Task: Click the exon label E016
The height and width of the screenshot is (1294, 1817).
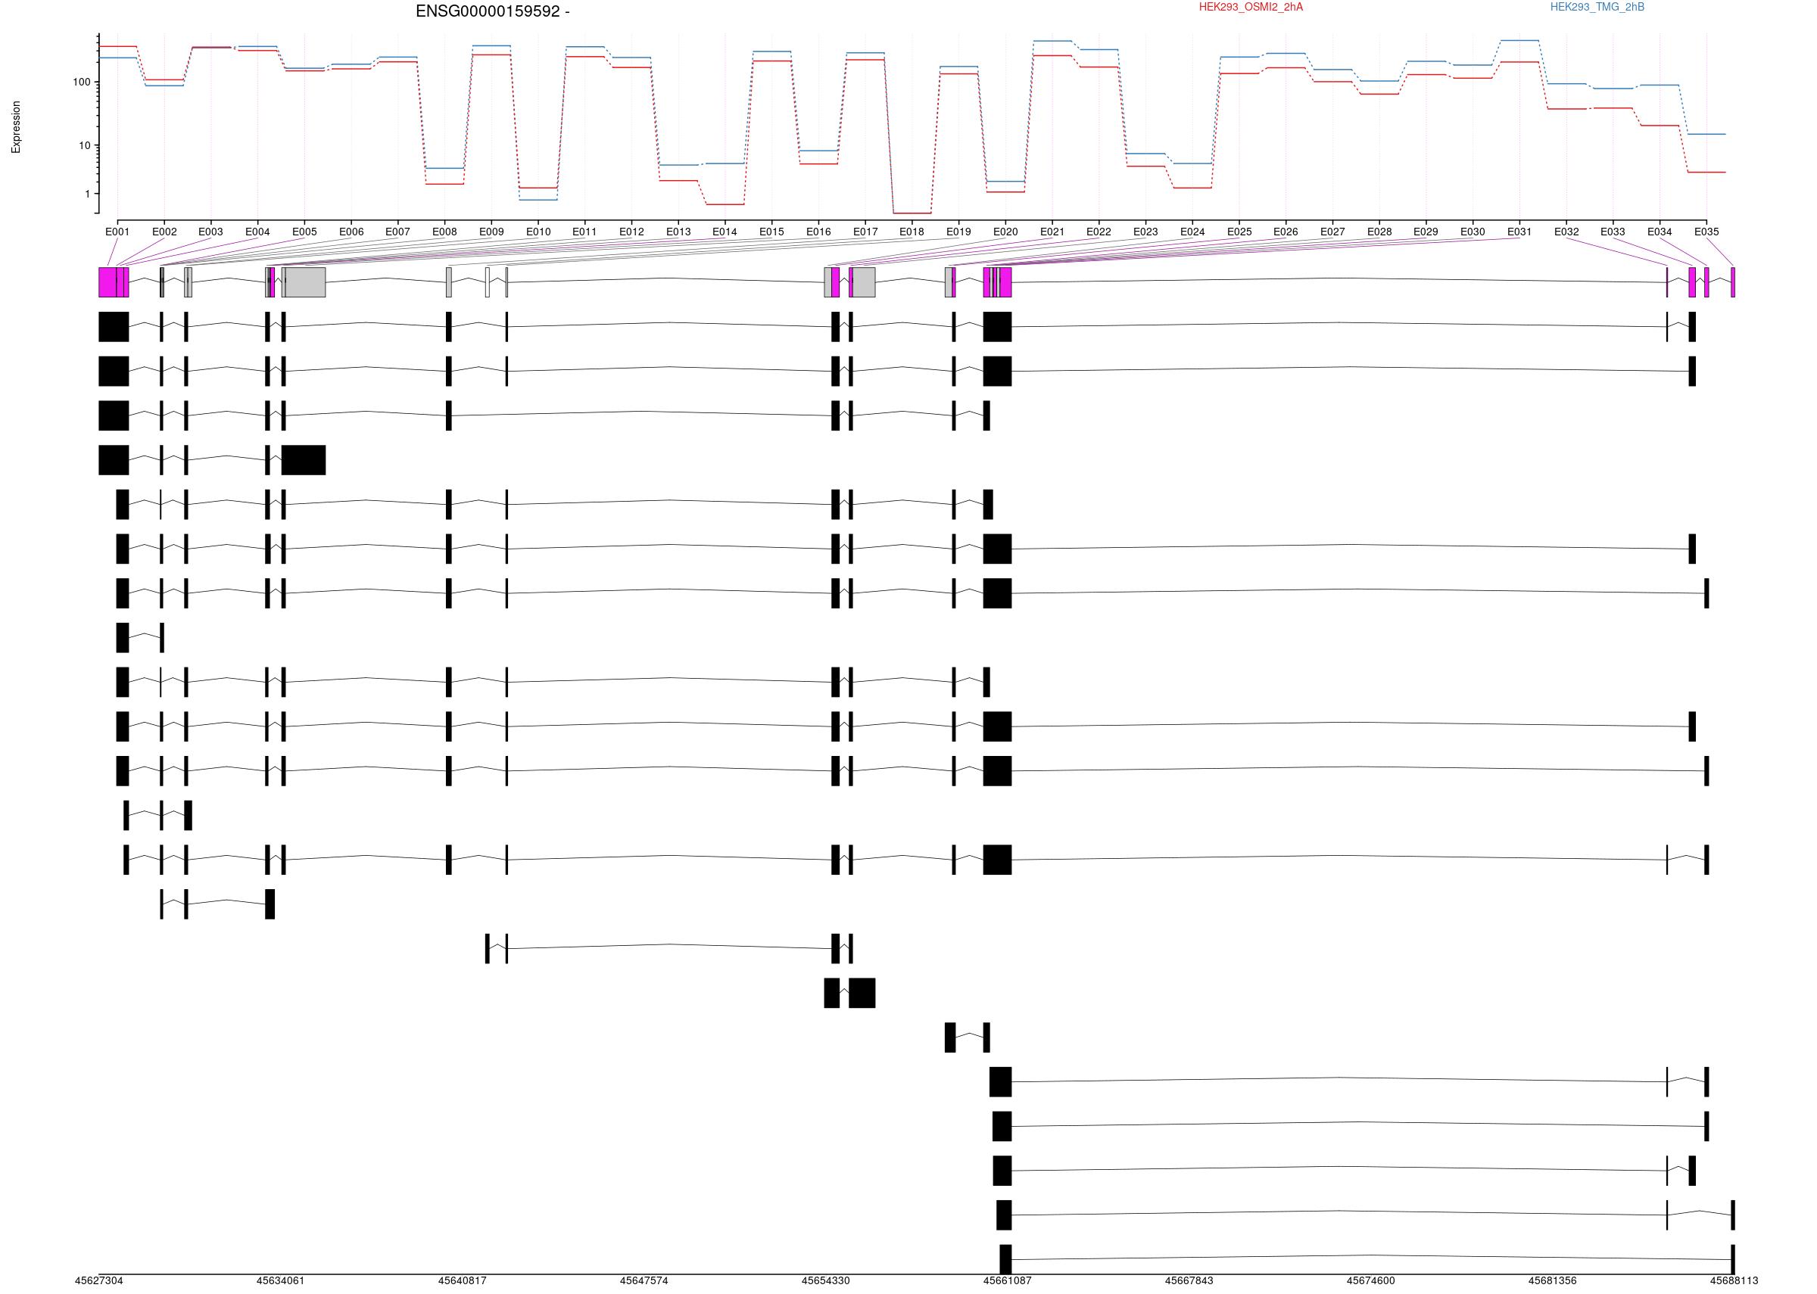Action: 818,232
